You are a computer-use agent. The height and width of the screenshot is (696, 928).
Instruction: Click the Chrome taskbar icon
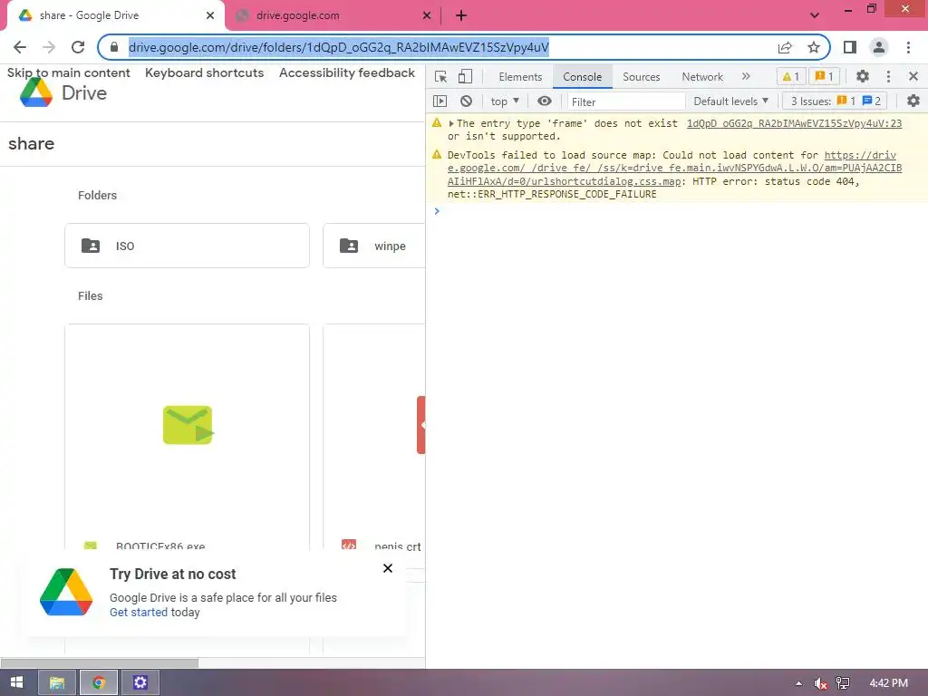(x=98, y=682)
